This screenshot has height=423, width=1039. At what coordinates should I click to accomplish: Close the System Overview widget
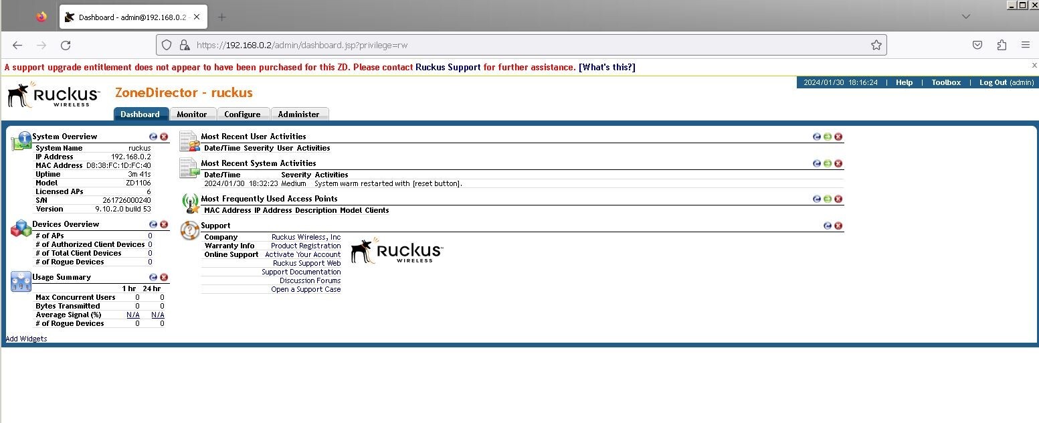click(164, 137)
